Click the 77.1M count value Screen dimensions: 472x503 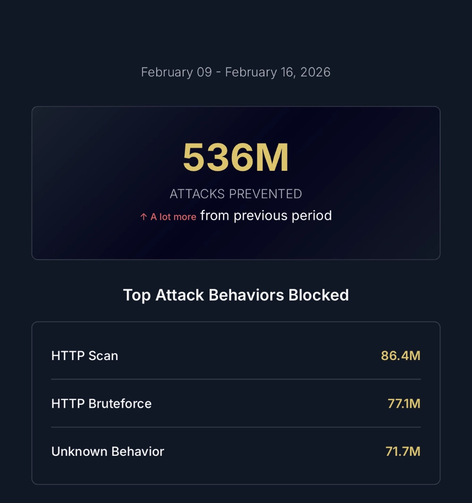404,403
